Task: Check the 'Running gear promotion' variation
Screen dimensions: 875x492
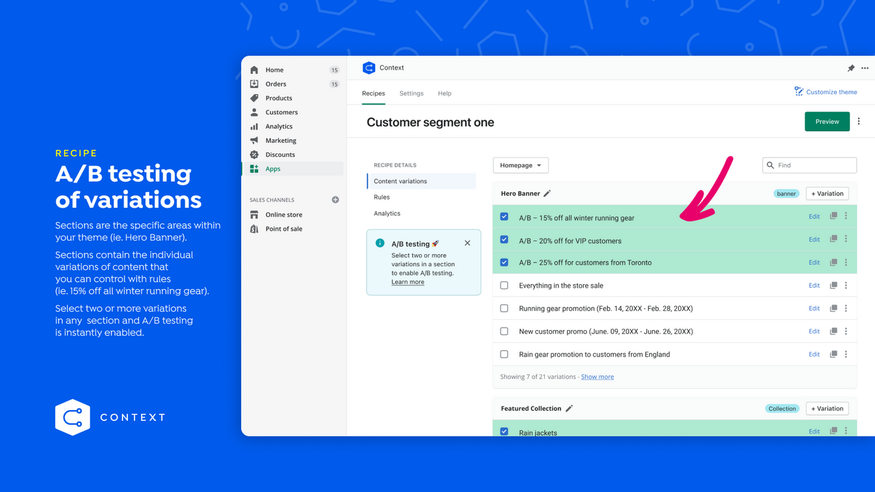Action: coord(504,308)
